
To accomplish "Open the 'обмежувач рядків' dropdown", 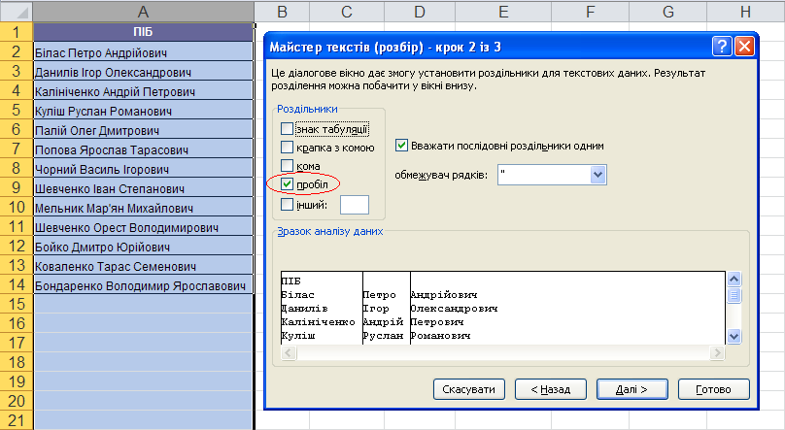I will pos(598,175).
